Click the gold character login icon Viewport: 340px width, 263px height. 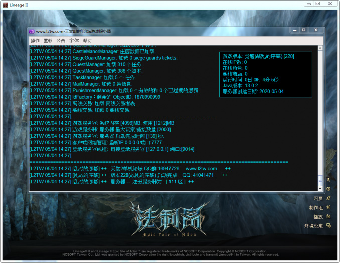click(328, 179)
